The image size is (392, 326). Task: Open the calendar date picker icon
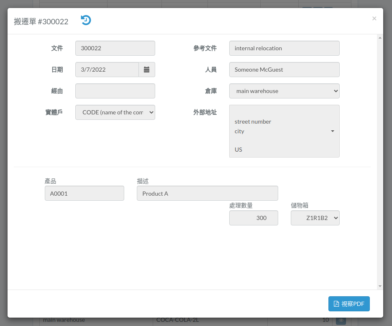147,70
